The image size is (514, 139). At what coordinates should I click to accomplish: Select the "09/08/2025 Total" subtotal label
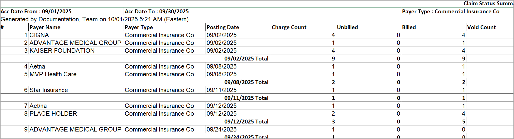click(246, 82)
